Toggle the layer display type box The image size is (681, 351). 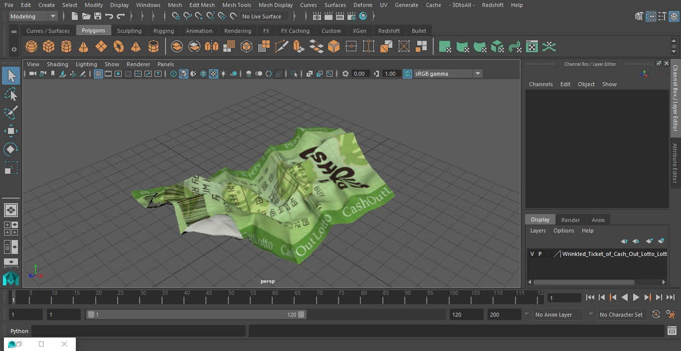[x=548, y=254]
